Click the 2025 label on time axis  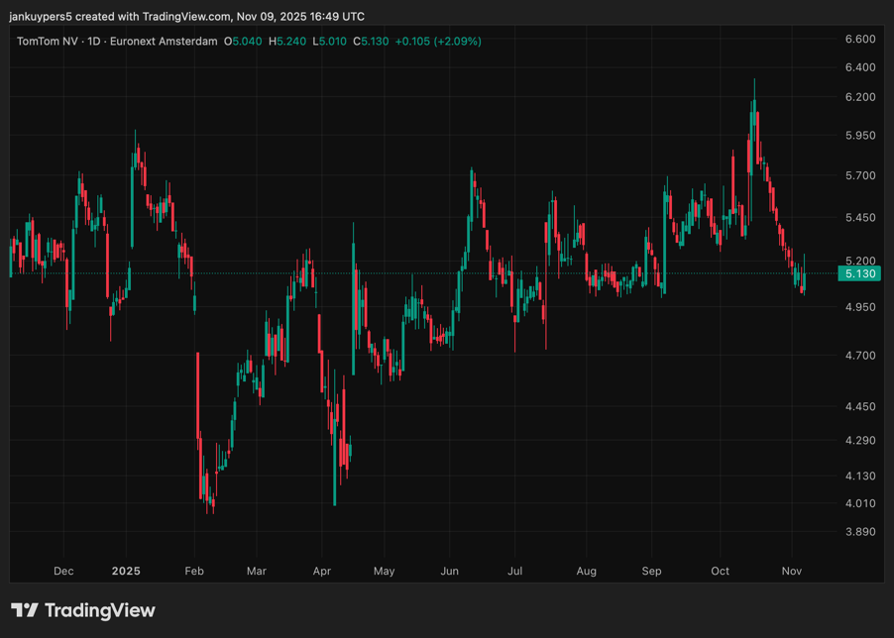(126, 571)
